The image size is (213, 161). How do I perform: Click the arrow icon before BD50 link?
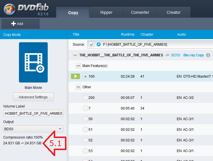tap(167, 55)
